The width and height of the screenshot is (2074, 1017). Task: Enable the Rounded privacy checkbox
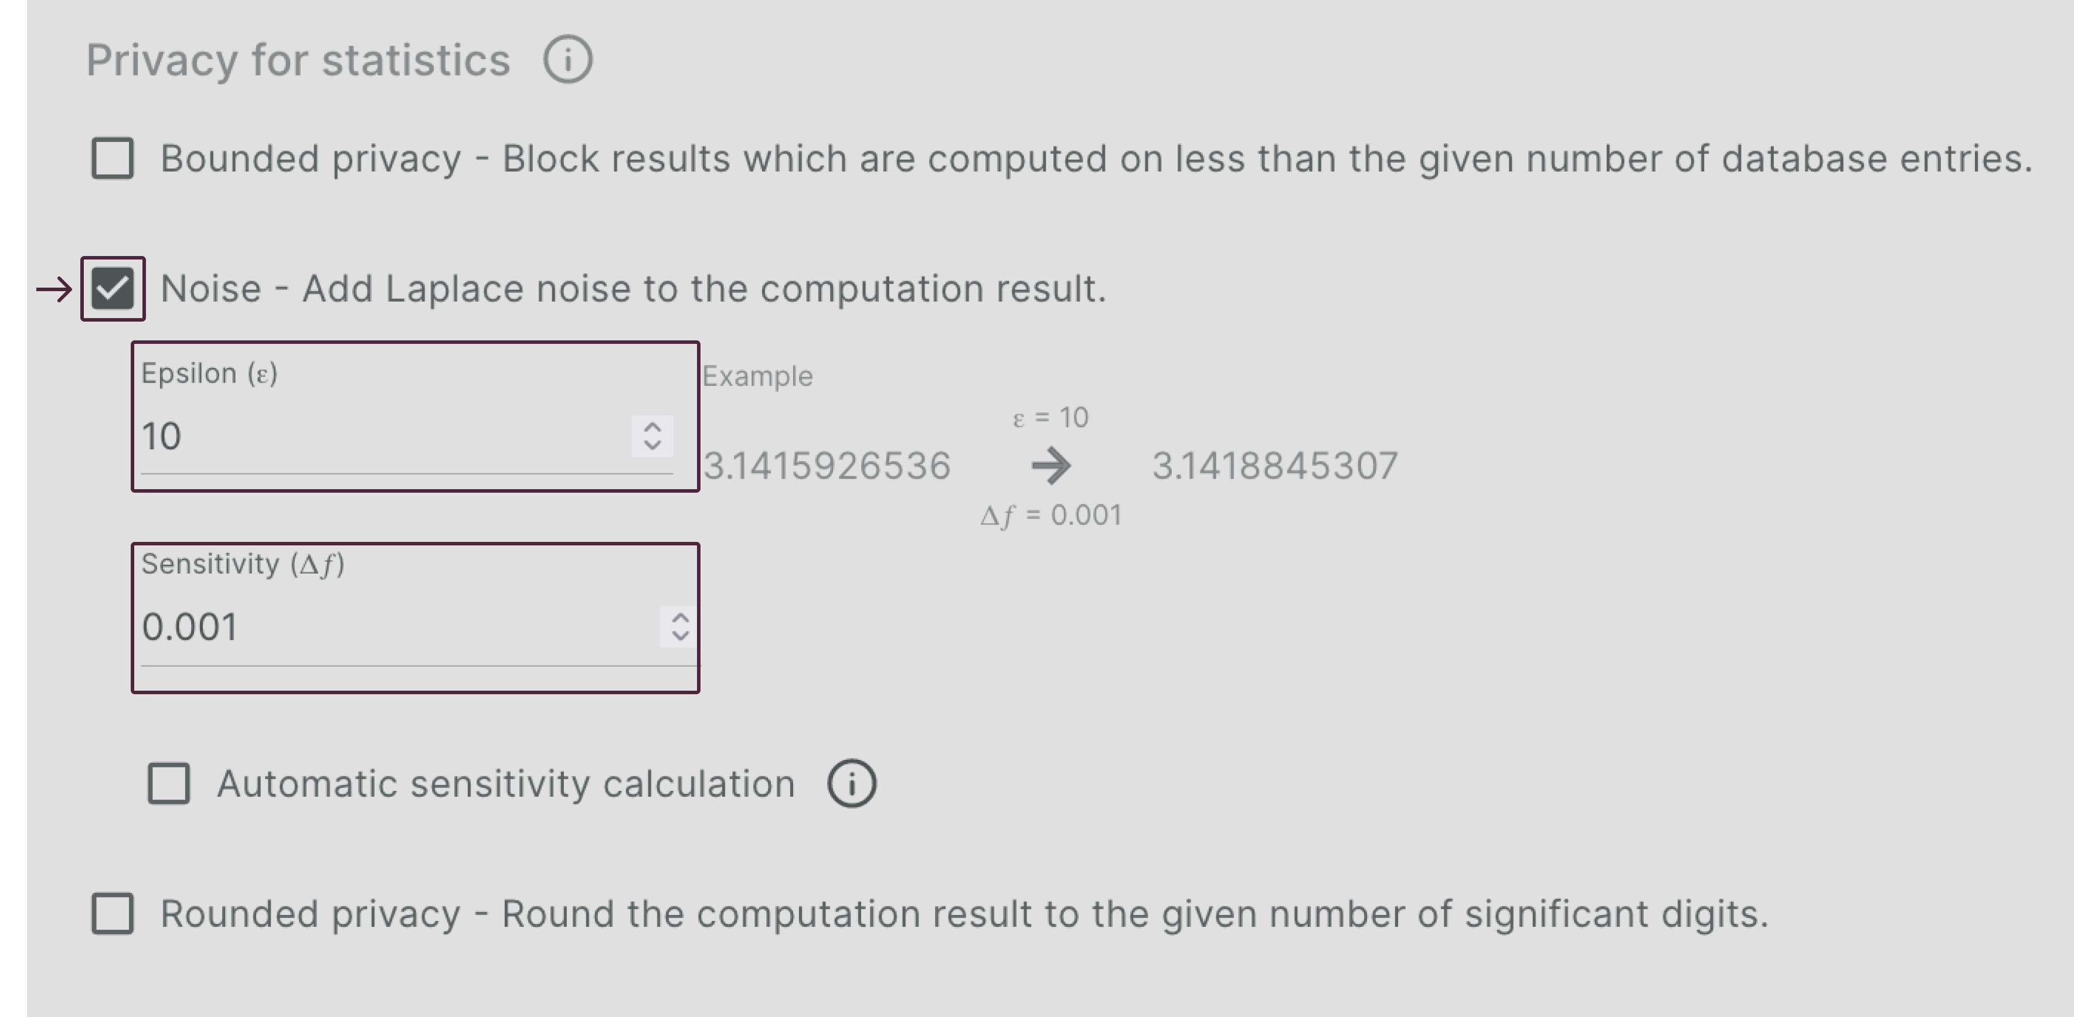point(113,913)
